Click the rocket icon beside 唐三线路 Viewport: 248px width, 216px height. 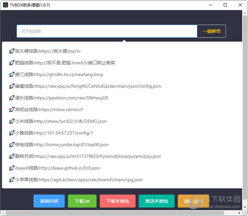point(12,75)
